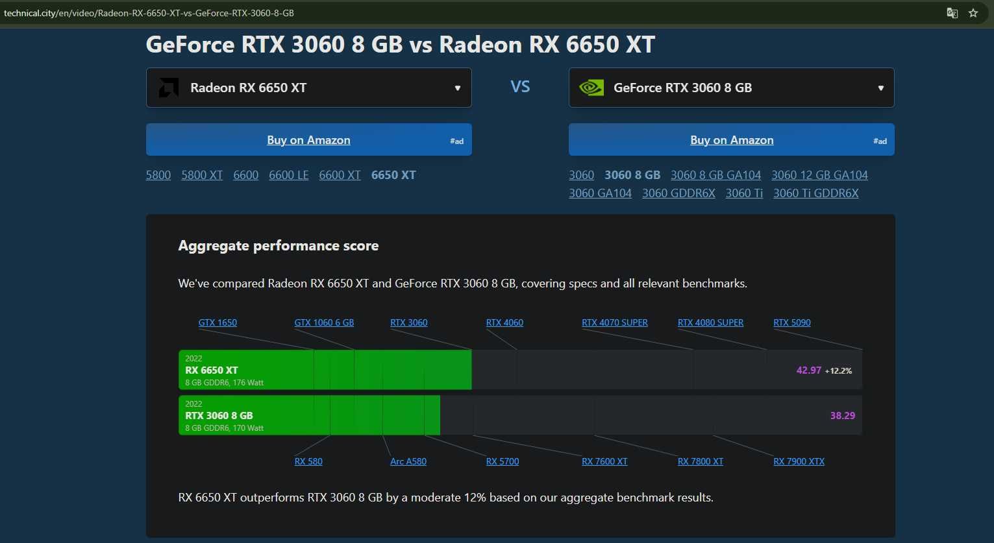Click the RX 7800 XT chart label
The width and height of the screenshot is (994, 543).
point(701,461)
